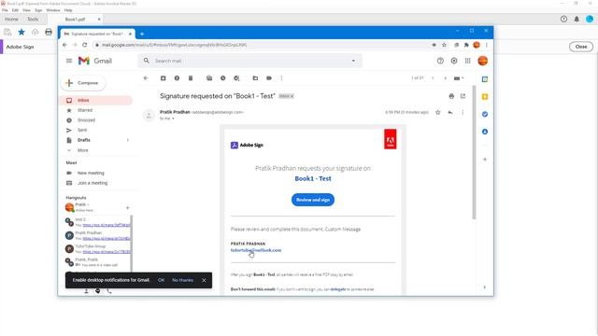598x336 pixels.
Task: Print the email using the printer icon
Action: (x=451, y=96)
